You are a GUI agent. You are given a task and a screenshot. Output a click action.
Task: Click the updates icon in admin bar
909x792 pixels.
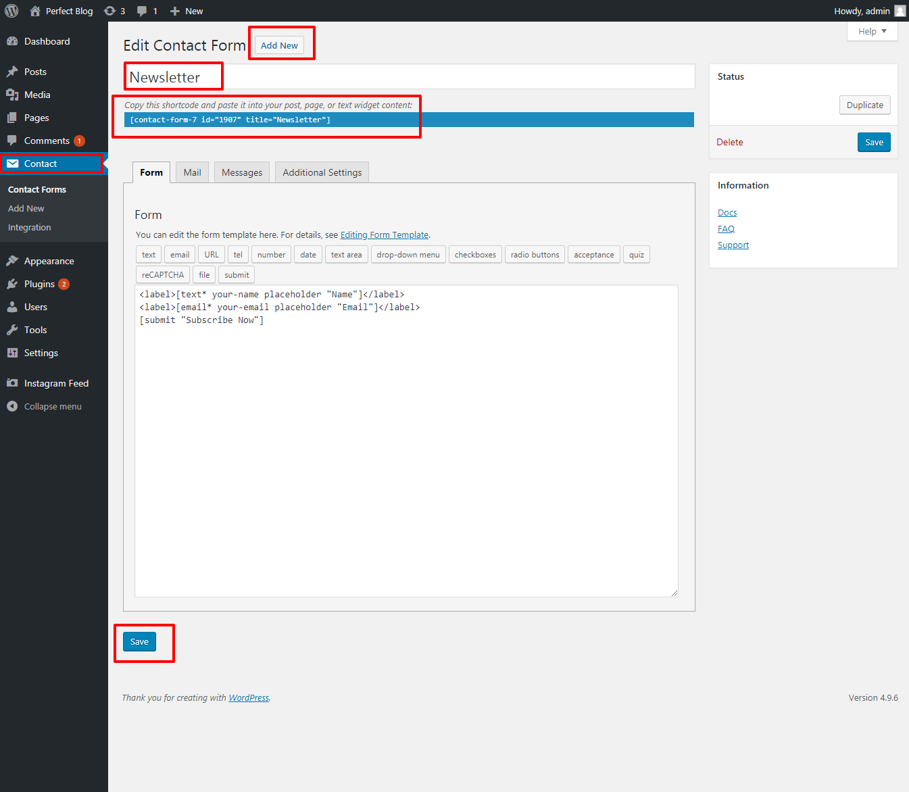click(x=109, y=11)
